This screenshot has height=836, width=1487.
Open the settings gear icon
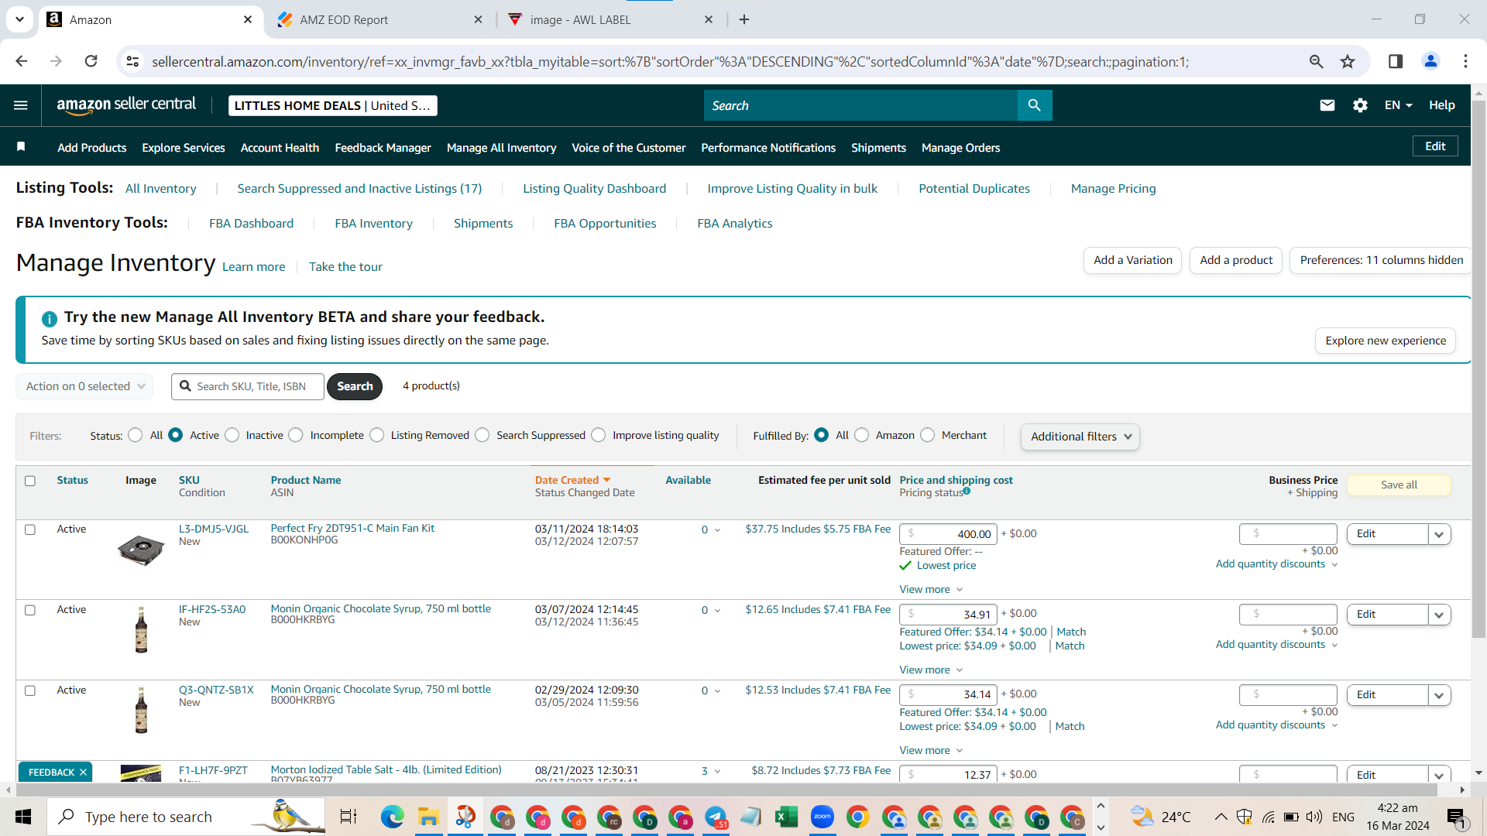tap(1360, 105)
